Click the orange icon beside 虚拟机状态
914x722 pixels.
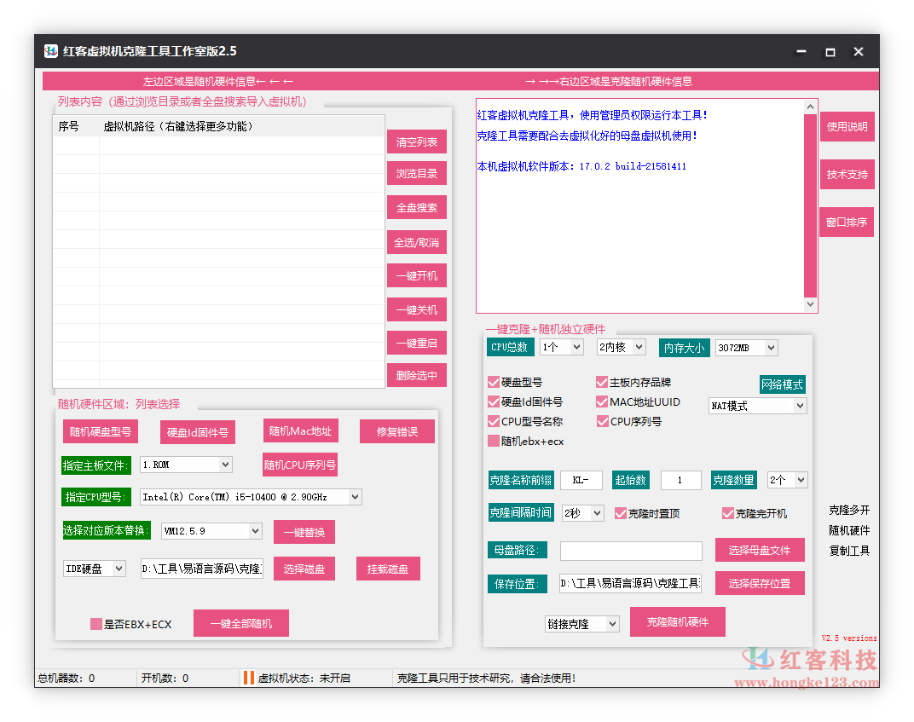click(248, 678)
